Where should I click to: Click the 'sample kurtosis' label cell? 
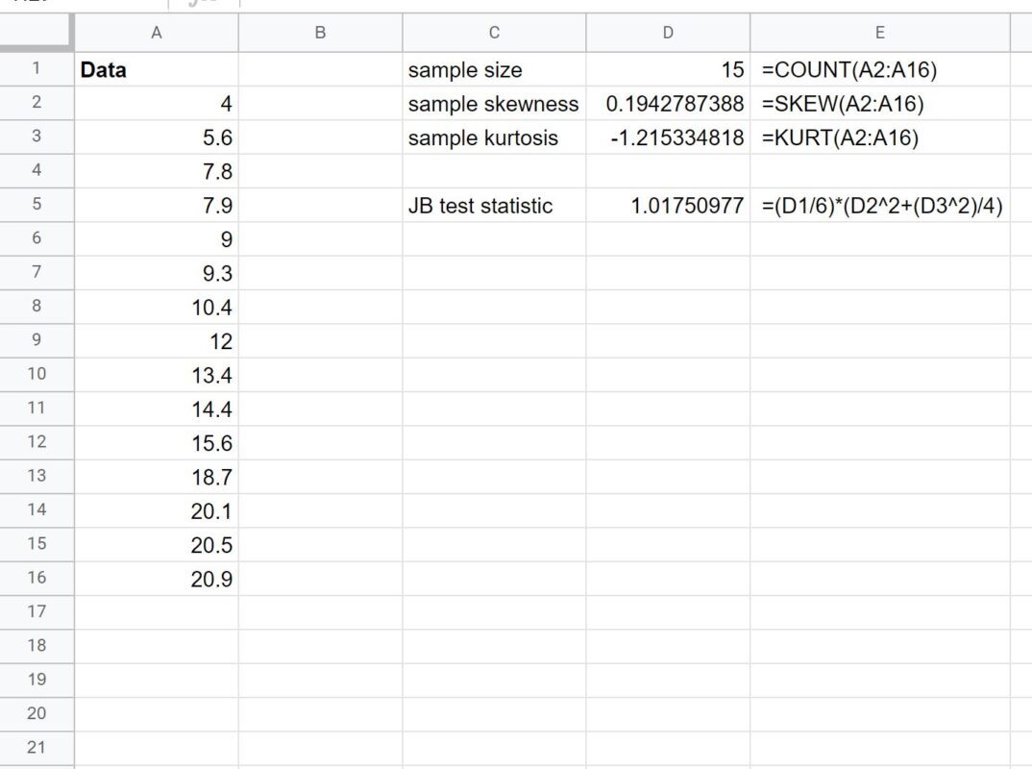[494, 136]
